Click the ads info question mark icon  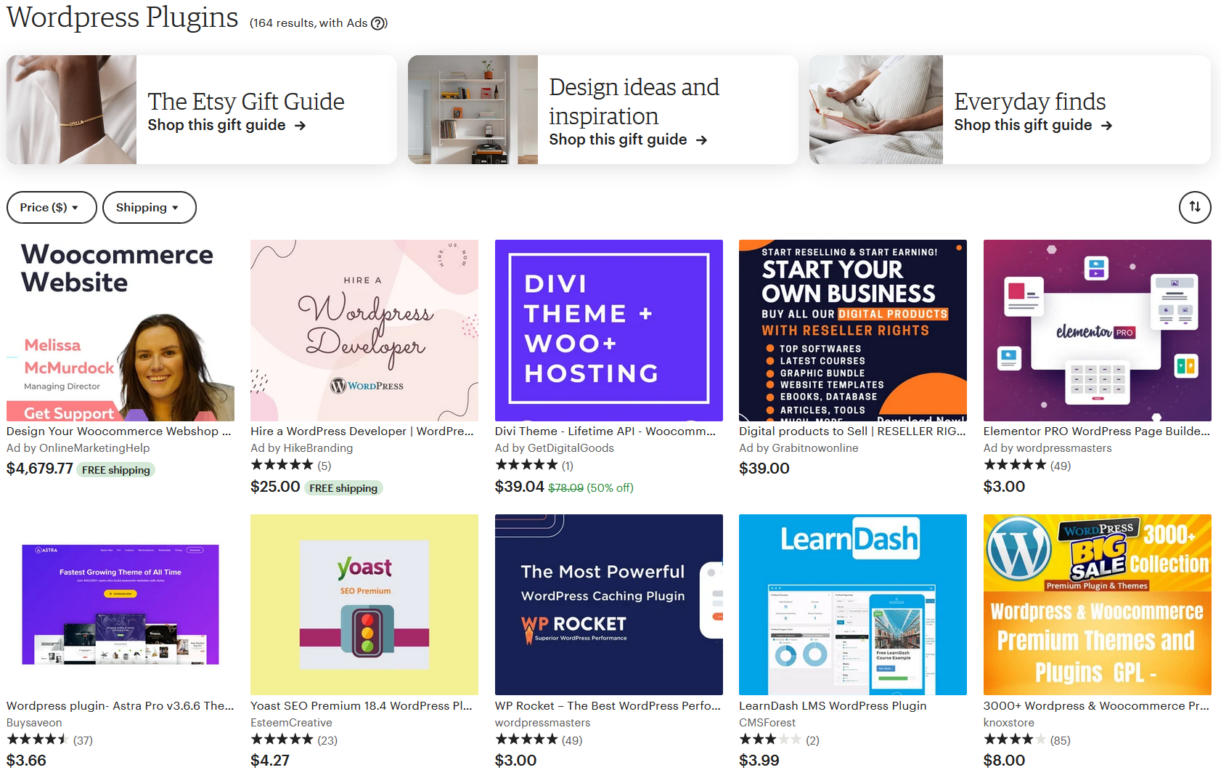(x=379, y=23)
